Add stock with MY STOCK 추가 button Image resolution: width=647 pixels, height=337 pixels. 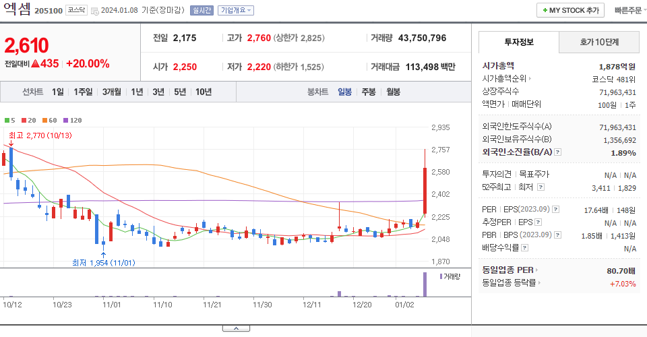(x=570, y=10)
